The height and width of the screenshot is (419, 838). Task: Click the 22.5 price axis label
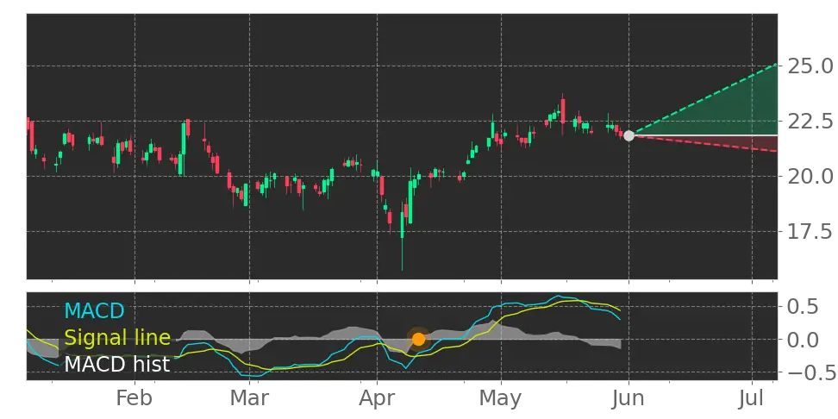810,122
